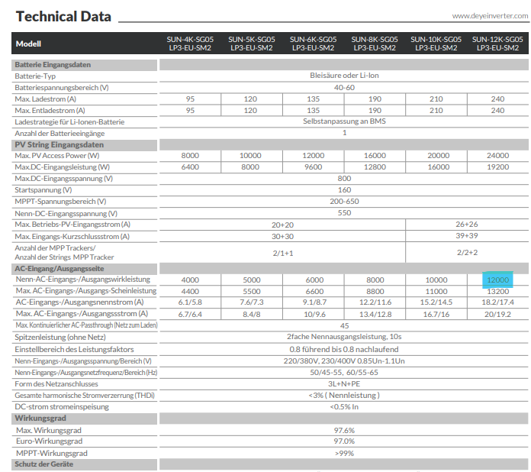This screenshot has width=531, height=472.
Task: Click the Batterie Eingangsdaten section header
Action: point(53,65)
